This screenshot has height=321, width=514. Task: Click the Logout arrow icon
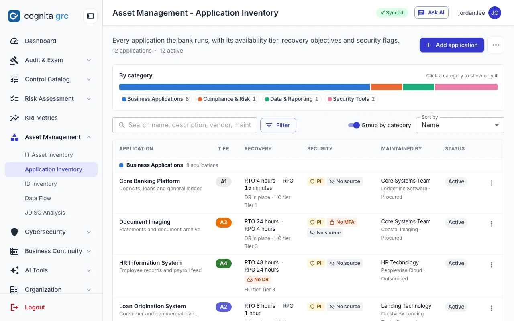[x=14, y=307]
